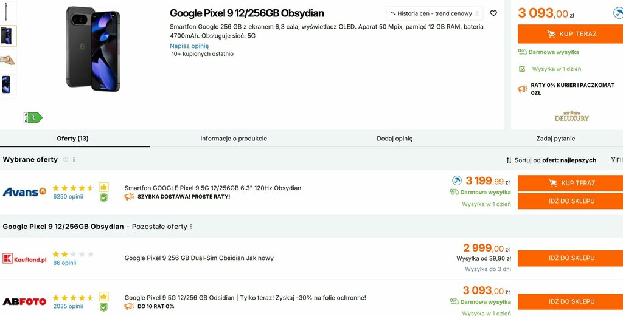This screenshot has height=316, width=623.
Task: Open the Zadaj pytanie tab
Action: [x=555, y=139]
